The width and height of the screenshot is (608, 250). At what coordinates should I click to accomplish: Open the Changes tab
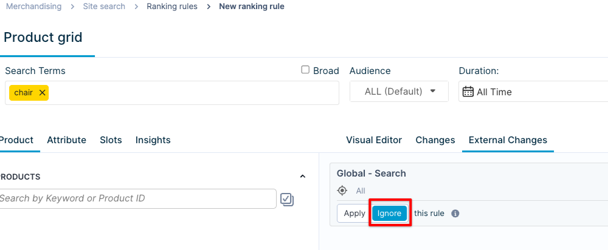435,140
